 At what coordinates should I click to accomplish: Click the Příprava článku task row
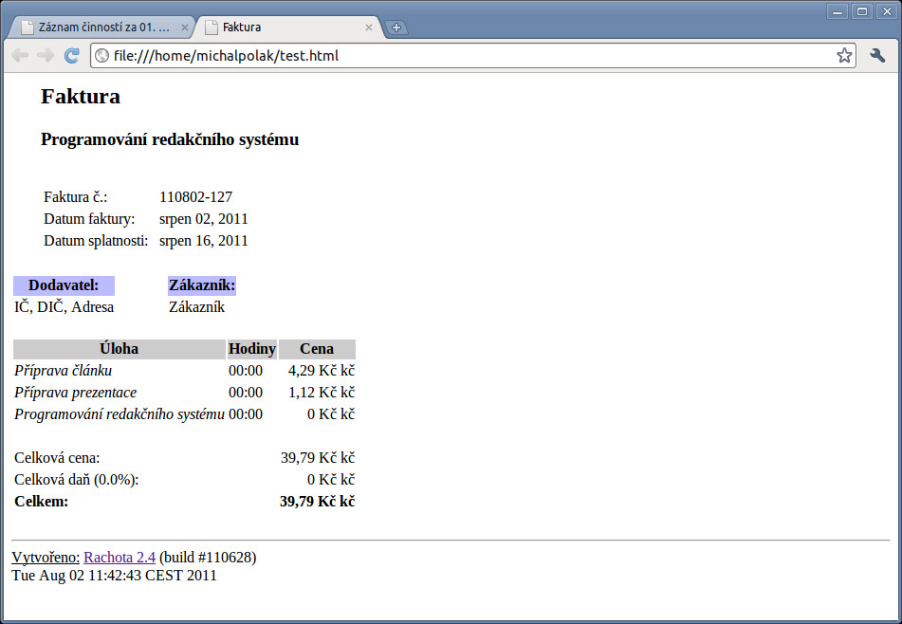64,371
